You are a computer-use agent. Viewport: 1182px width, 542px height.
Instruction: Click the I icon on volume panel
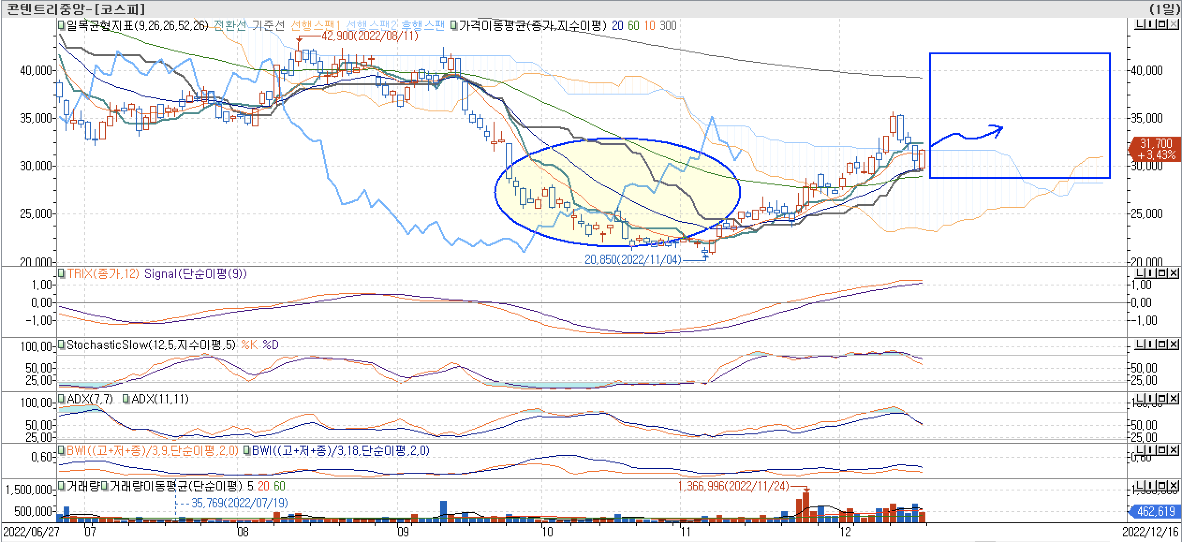tap(1151, 486)
